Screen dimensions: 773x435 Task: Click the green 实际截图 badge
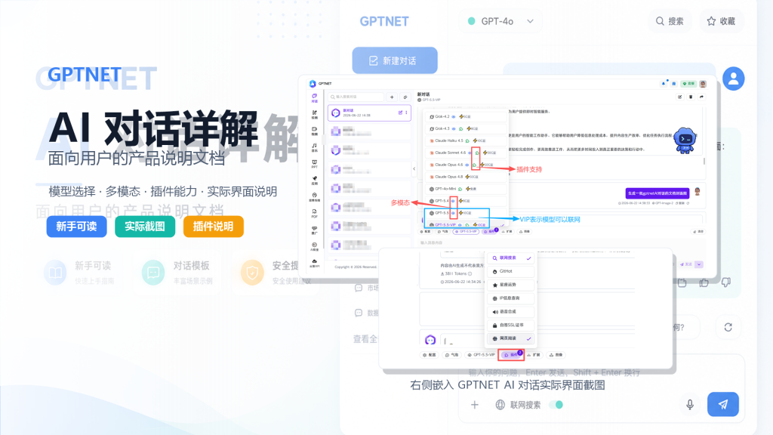coord(144,227)
